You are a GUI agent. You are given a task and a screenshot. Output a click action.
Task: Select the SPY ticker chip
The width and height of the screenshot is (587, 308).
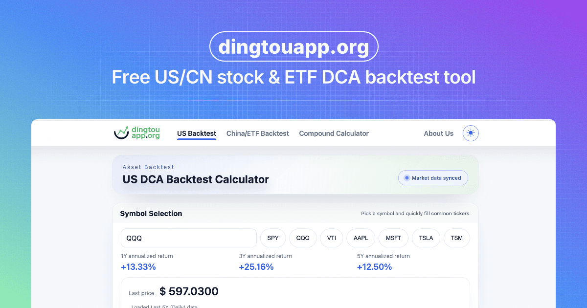[x=272, y=238]
